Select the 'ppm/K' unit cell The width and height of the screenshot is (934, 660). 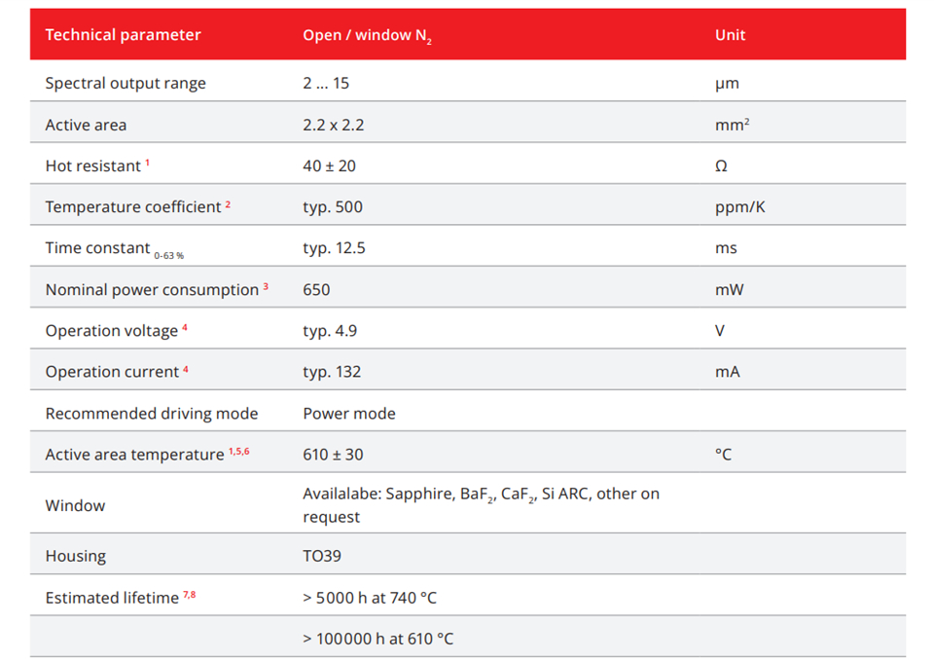[739, 207]
